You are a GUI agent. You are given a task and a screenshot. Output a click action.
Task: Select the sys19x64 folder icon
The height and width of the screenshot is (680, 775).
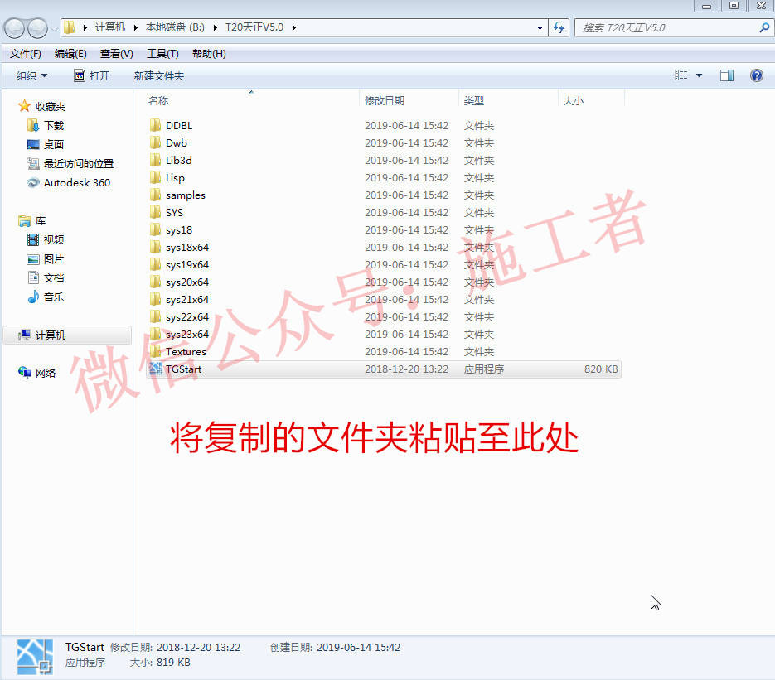(155, 265)
